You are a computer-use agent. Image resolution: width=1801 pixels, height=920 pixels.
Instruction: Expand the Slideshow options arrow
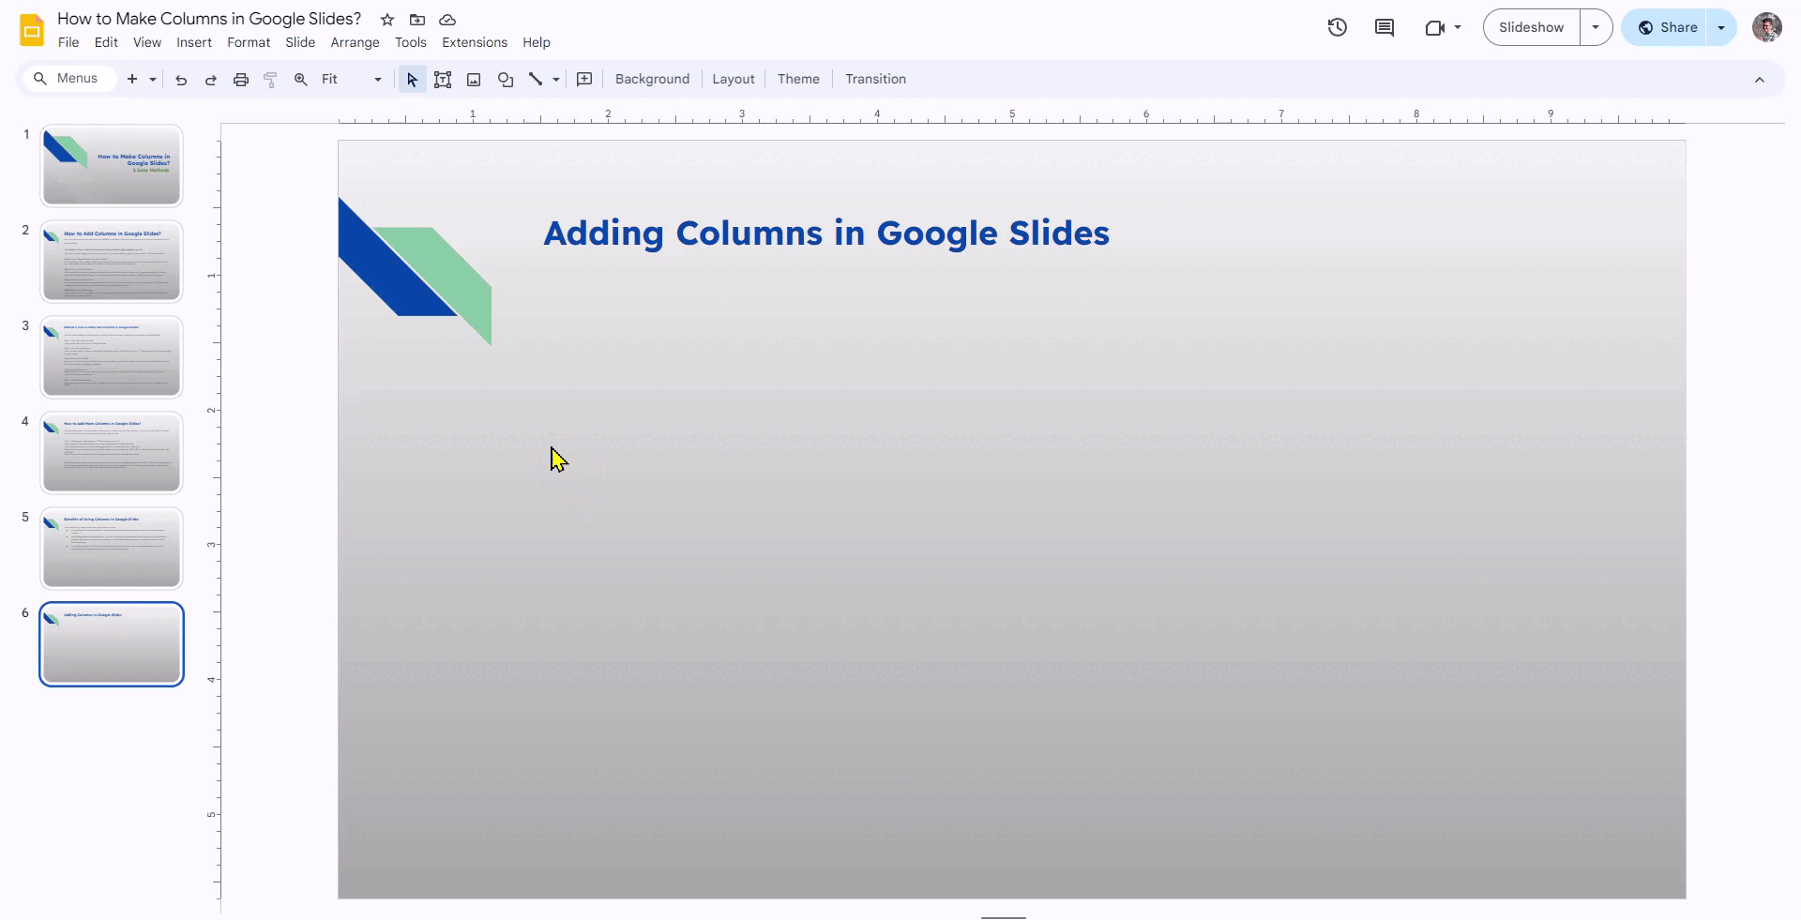(x=1596, y=27)
